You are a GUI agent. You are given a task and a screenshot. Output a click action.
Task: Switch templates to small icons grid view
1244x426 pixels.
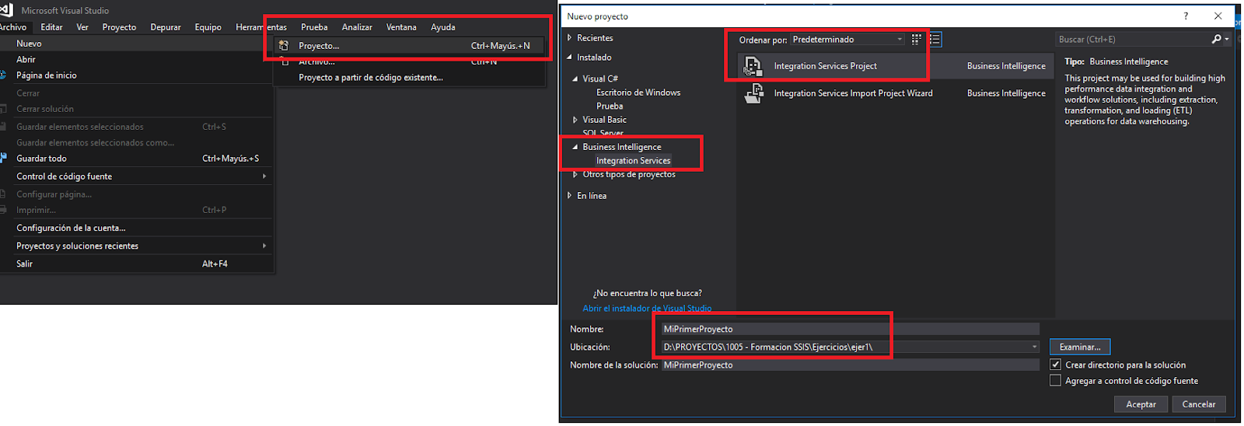click(917, 40)
